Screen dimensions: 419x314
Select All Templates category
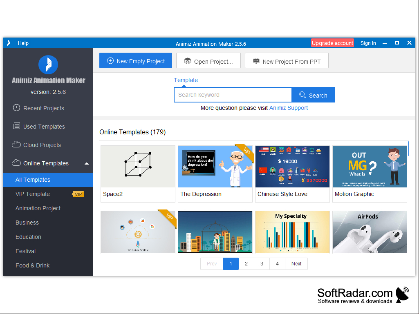pos(48,180)
